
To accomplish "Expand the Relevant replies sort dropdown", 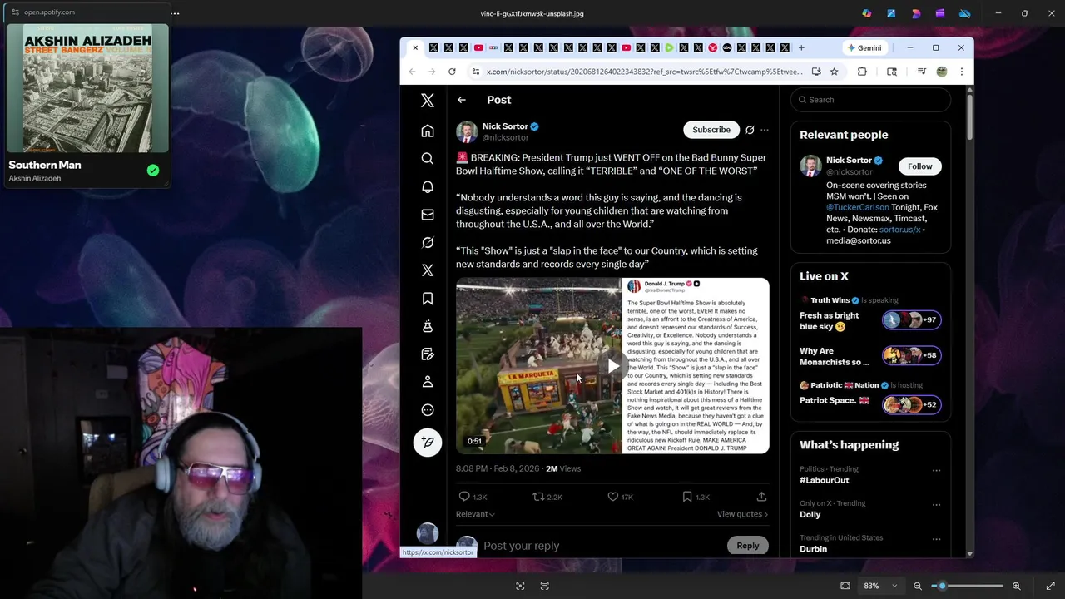I will tap(475, 514).
